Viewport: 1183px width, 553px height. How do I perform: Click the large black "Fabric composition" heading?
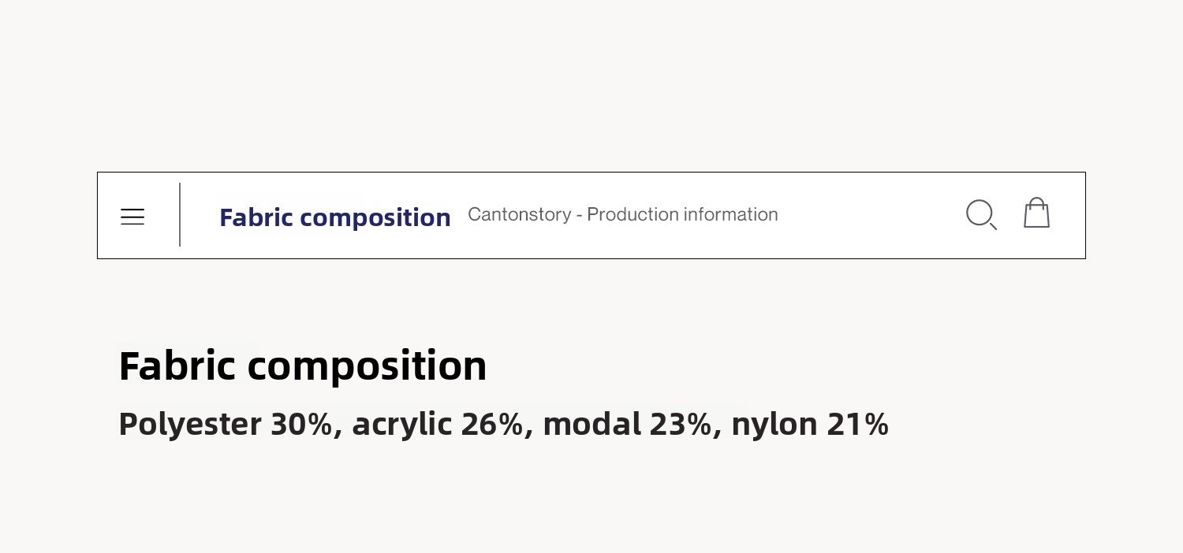coord(302,366)
